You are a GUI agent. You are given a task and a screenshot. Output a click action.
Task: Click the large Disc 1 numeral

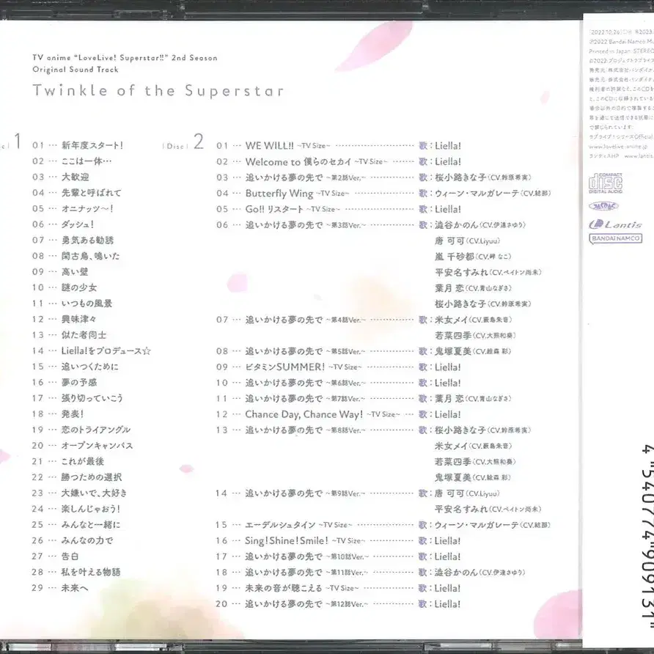[18, 142]
